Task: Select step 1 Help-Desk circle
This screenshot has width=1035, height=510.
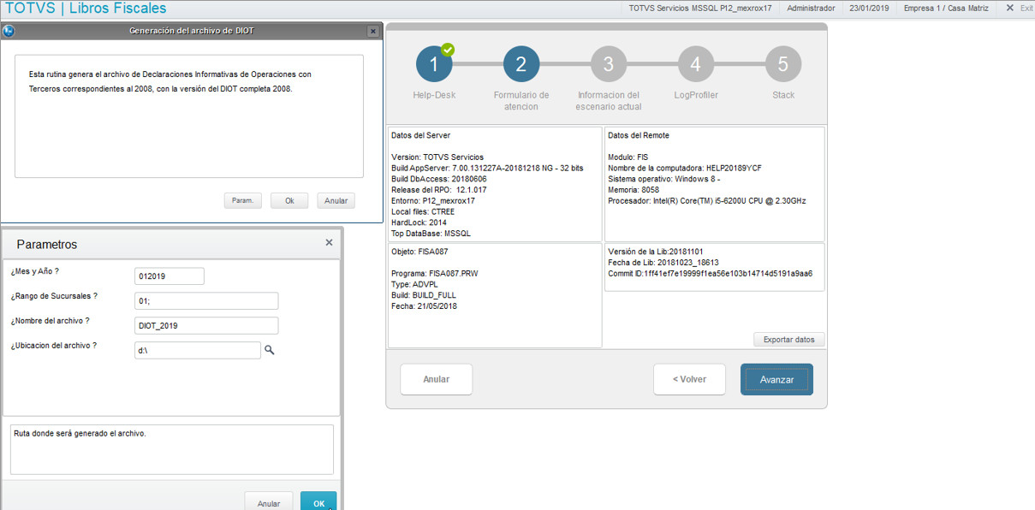Action: click(434, 64)
